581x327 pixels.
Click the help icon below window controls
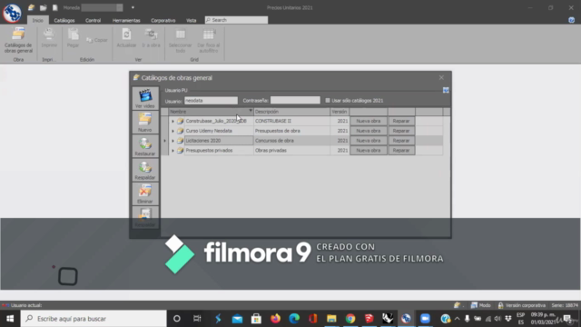tap(571, 20)
